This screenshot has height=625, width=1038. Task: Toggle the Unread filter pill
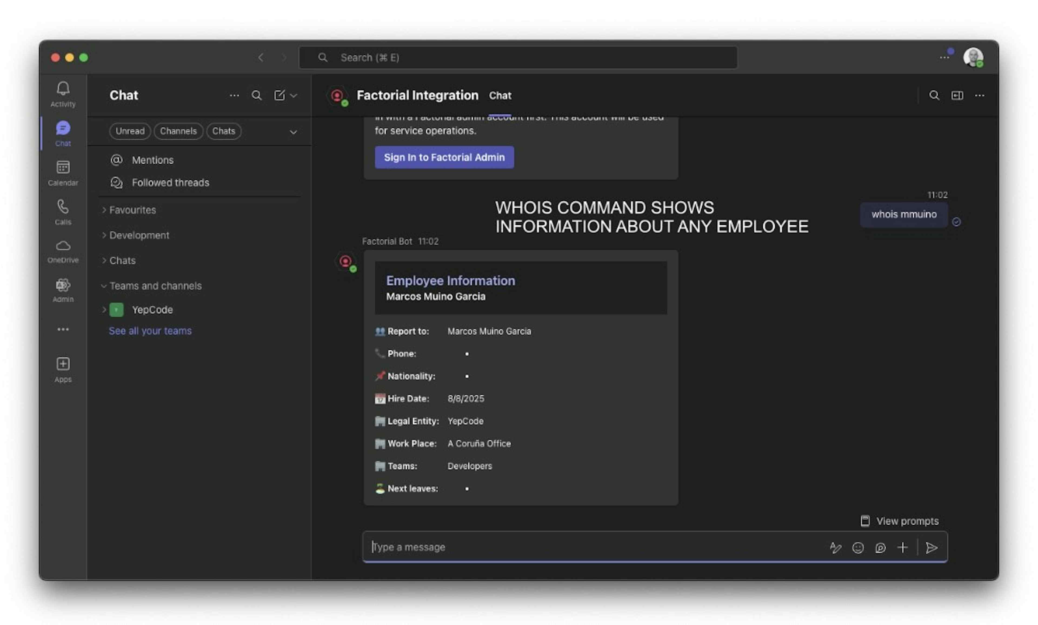[x=130, y=131]
